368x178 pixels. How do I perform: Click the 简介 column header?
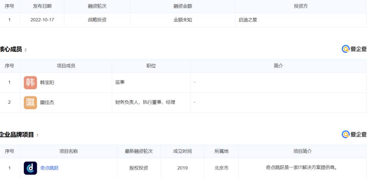[x=278, y=66]
